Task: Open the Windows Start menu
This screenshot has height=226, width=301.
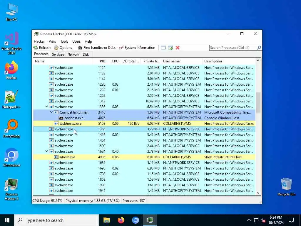Action: tap(7, 220)
